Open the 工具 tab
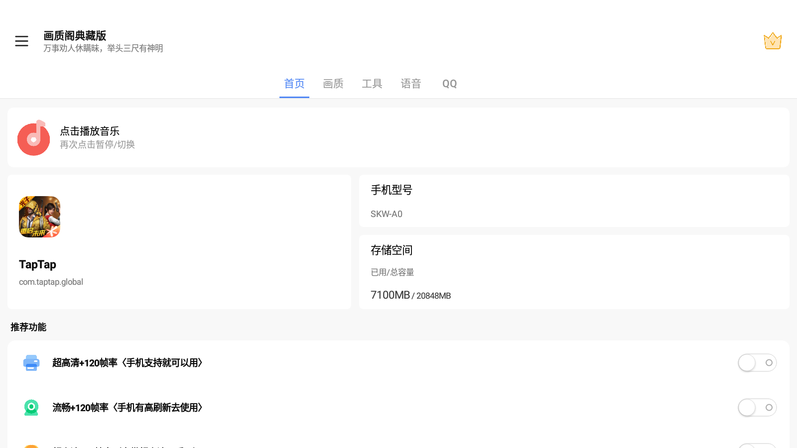The width and height of the screenshot is (797, 448). [372, 84]
